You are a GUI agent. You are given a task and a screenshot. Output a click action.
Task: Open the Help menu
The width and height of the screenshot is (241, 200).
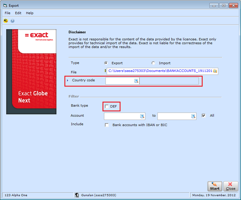coord(30,13)
